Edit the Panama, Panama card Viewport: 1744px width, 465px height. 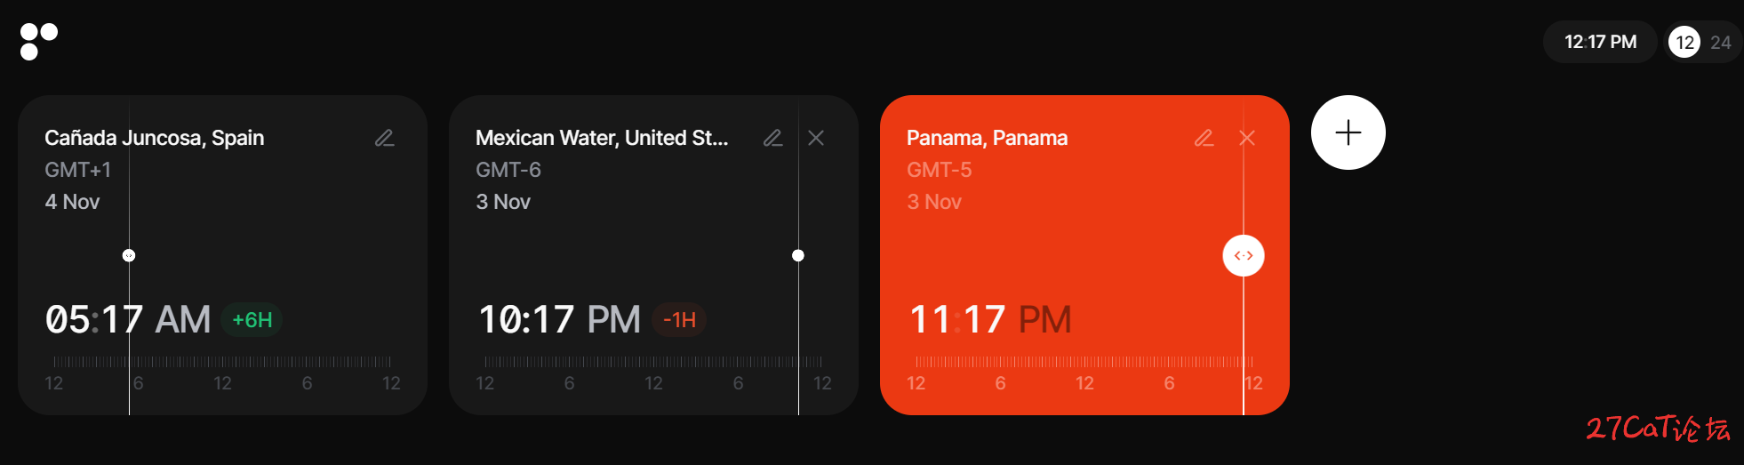point(1204,138)
